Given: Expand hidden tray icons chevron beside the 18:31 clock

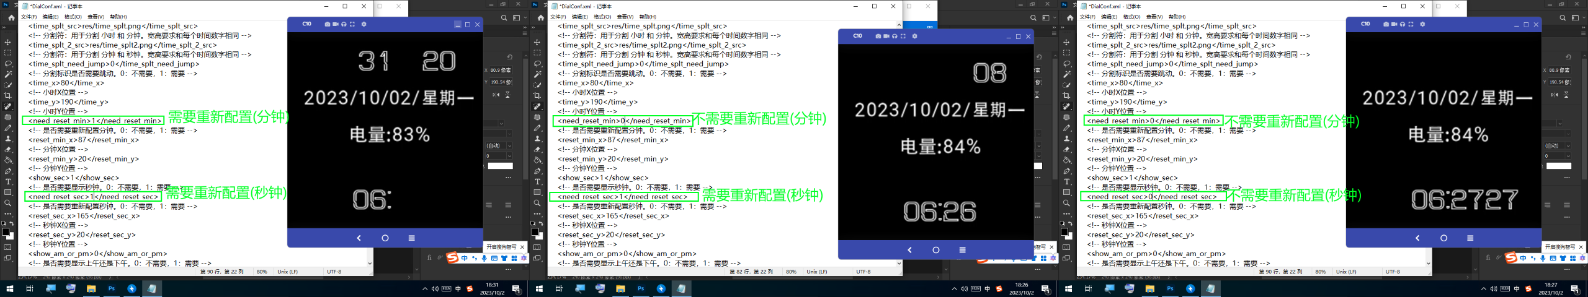Looking at the screenshot, I should click(425, 289).
